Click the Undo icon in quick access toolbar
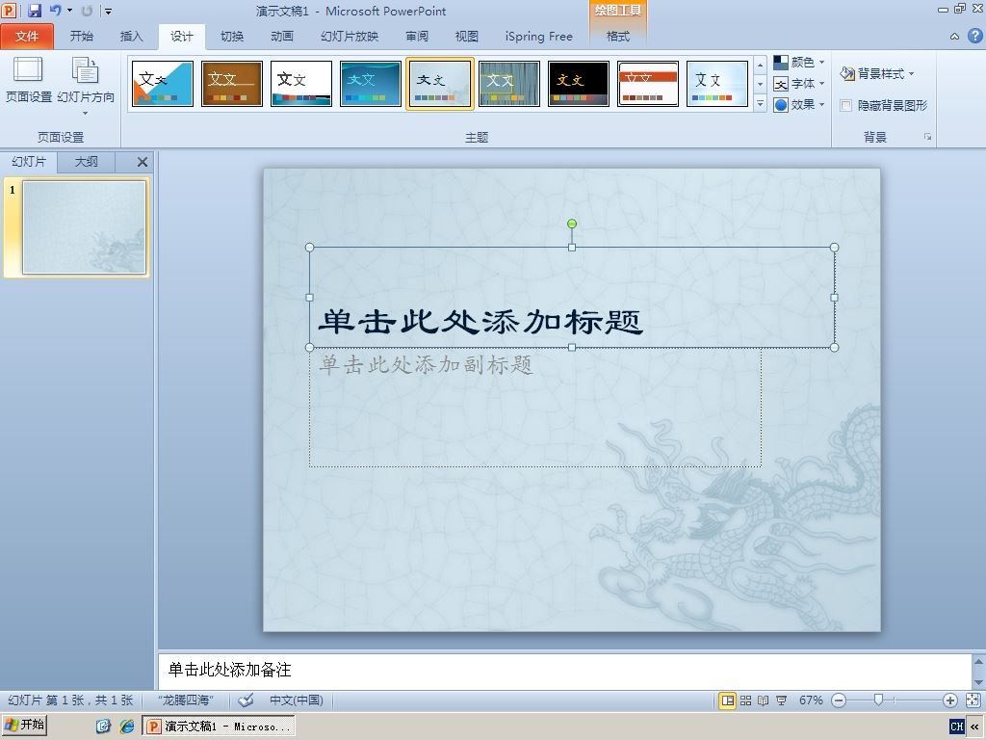The height and width of the screenshot is (740, 986). (55, 10)
